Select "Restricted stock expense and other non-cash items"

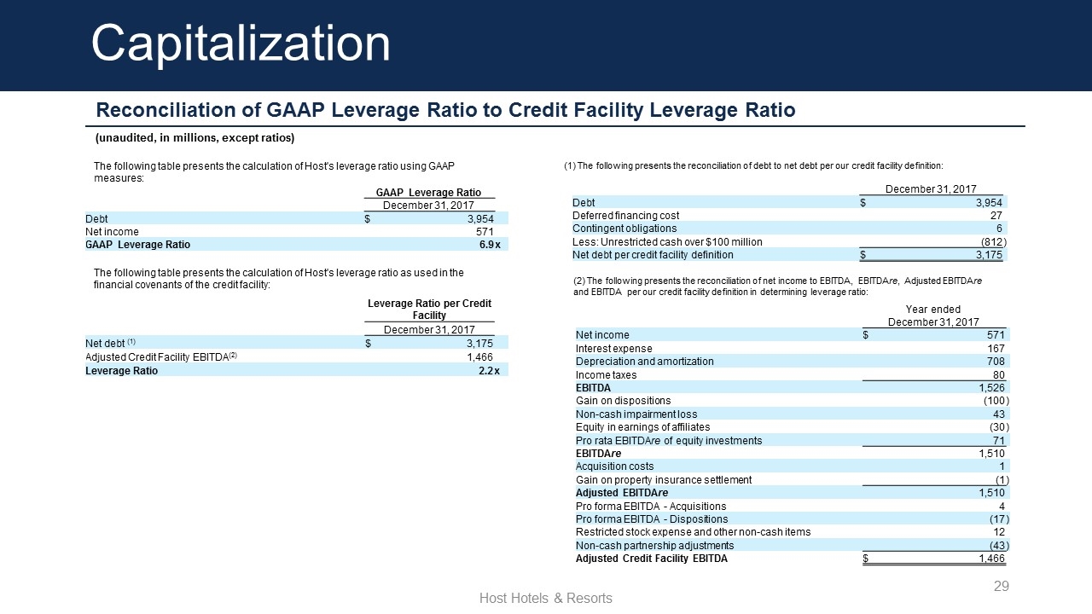(694, 532)
